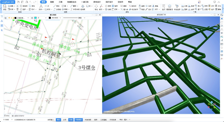Switch to the 供电设计 ribbon tab
The height and width of the screenshot is (122, 224).
click(97, 2)
